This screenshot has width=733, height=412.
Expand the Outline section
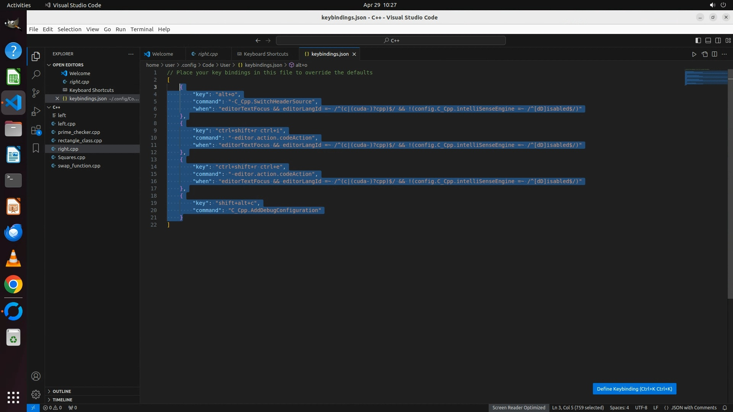pyautogui.click(x=61, y=391)
